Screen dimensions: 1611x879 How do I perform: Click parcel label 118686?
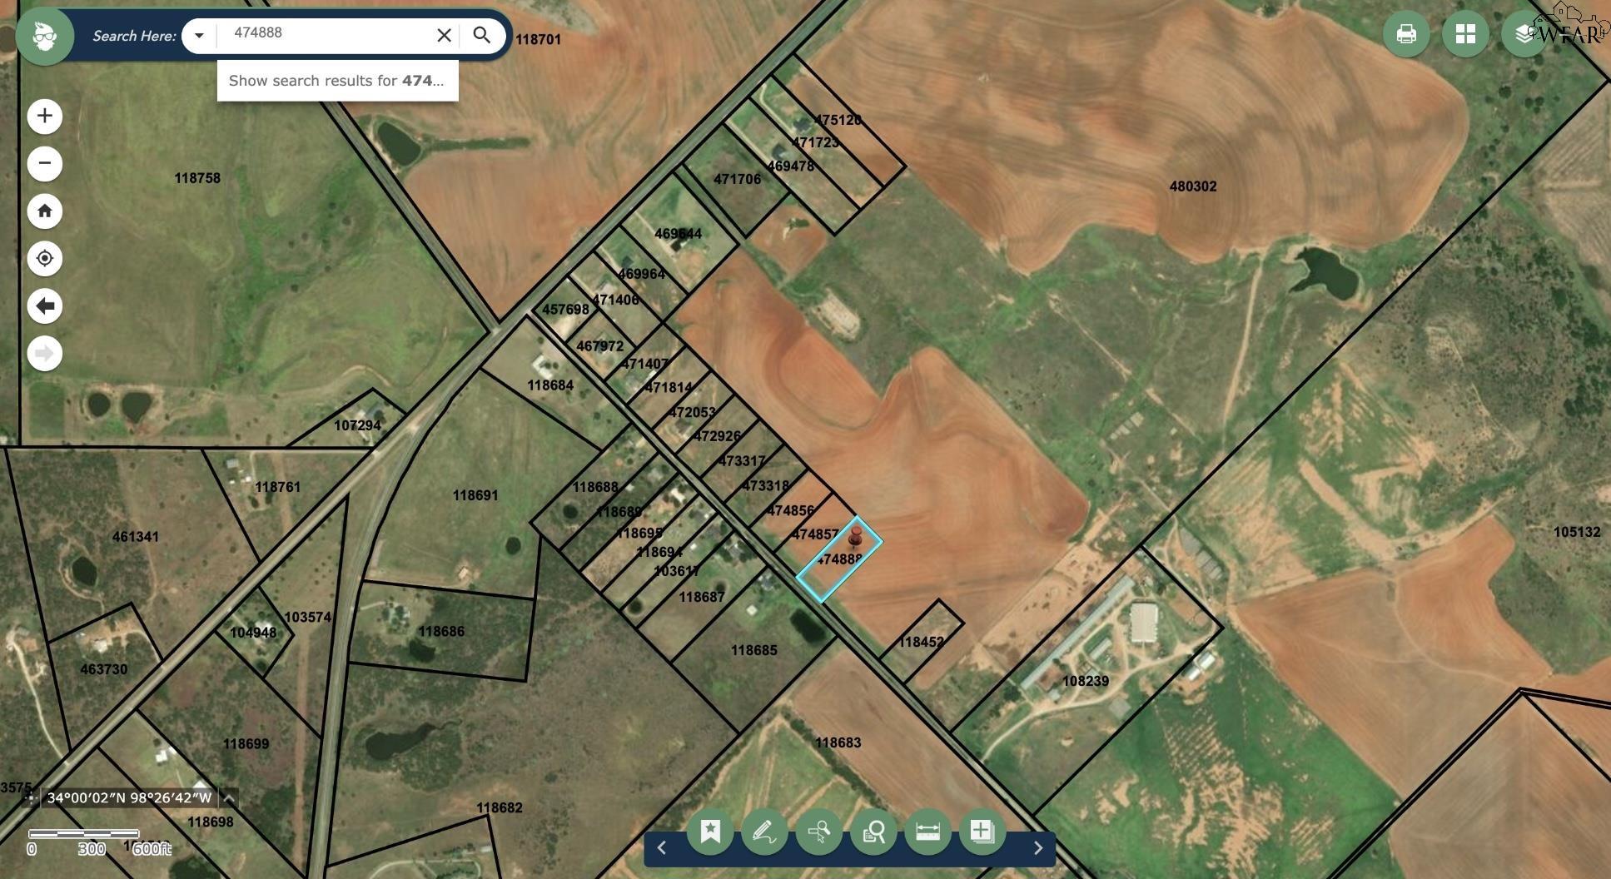[441, 631]
